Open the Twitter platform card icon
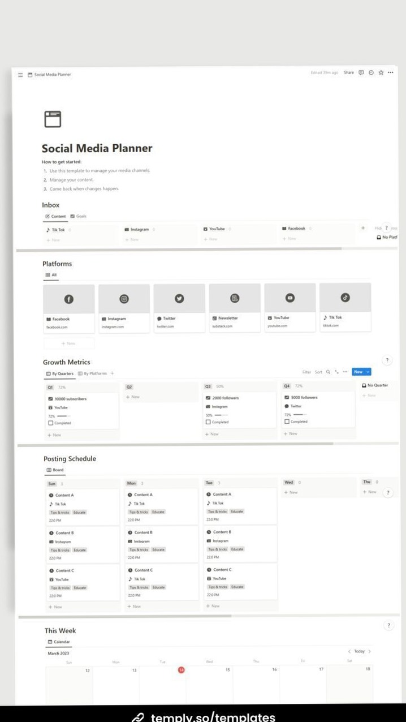This screenshot has width=406, height=722. [x=179, y=298]
